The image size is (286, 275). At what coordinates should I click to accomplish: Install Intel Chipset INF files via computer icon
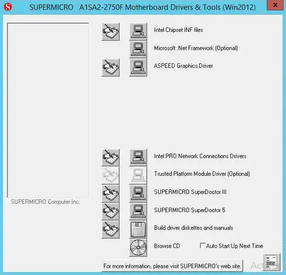pos(138,31)
